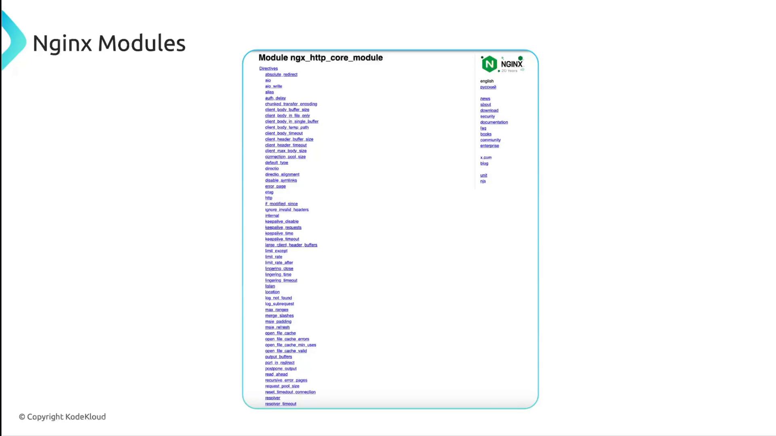The width and height of the screenshot is (776, 436).
Task: Open client_header_timeout directive
Action: (x=286, y=145)
